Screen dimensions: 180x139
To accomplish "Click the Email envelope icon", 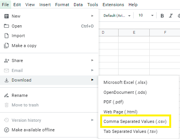I will coord(7,70).
